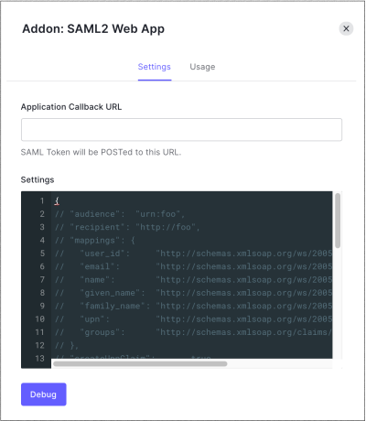Focus the Application Callback URL field
This screenshot has height=421, width=366.
181,130
